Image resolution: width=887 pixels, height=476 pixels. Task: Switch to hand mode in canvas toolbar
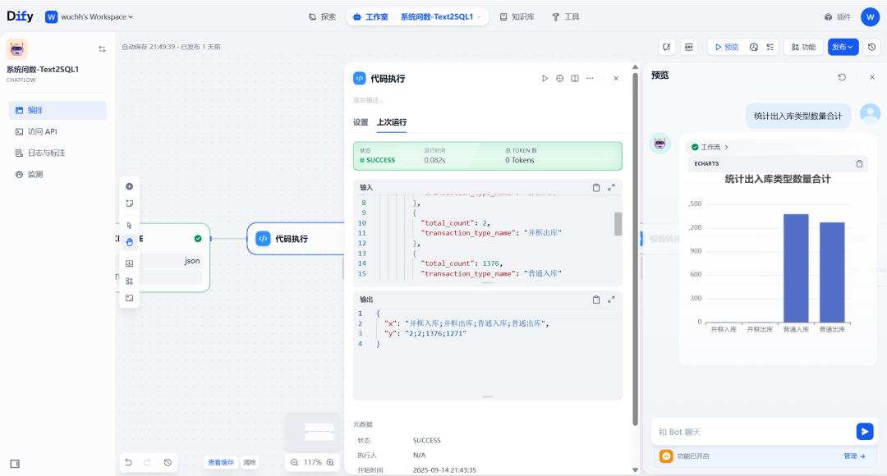[x=130, y=242]
